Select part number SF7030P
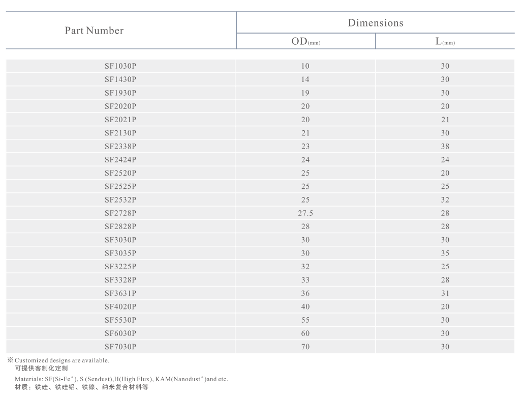This screenshot has height=396, width=522. coord(120,347)
